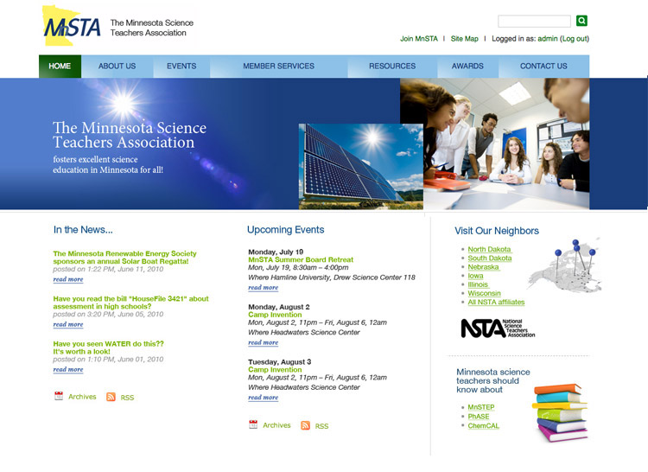Open the In the News RSS link
This screenshot has width=648, height=472.
coord(127,397)
